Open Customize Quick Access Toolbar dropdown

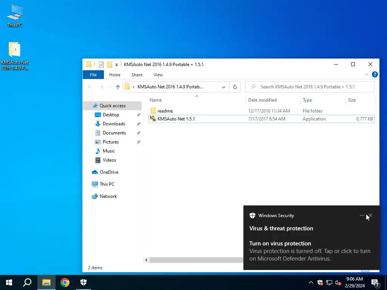click(x=116, y=65)
